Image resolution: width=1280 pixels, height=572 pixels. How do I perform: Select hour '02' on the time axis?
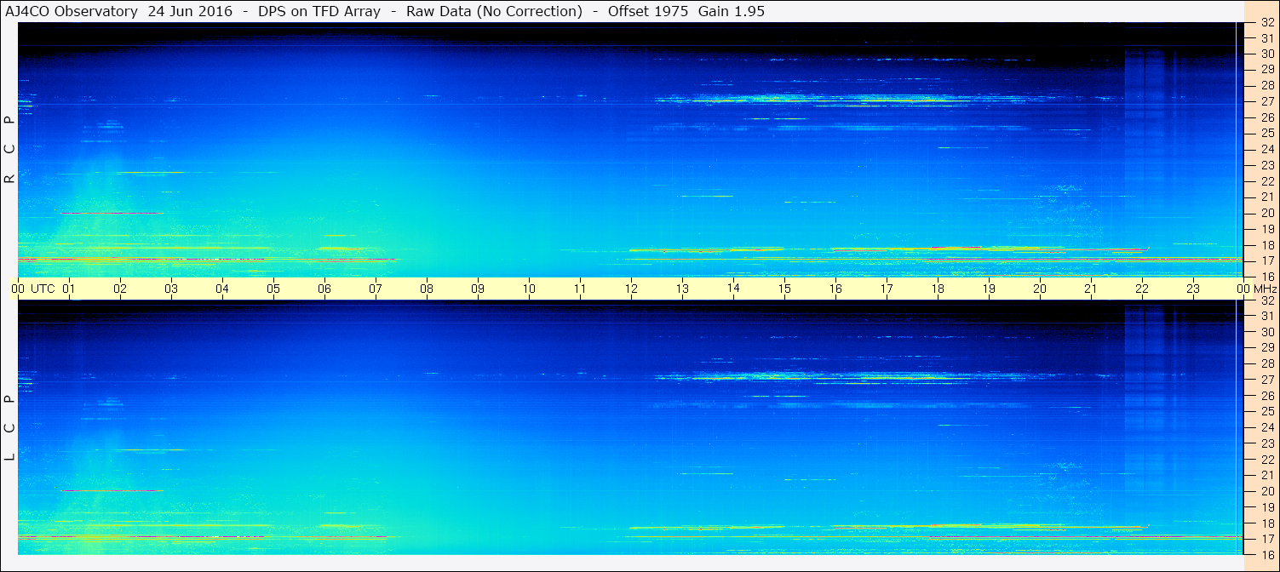120,289
